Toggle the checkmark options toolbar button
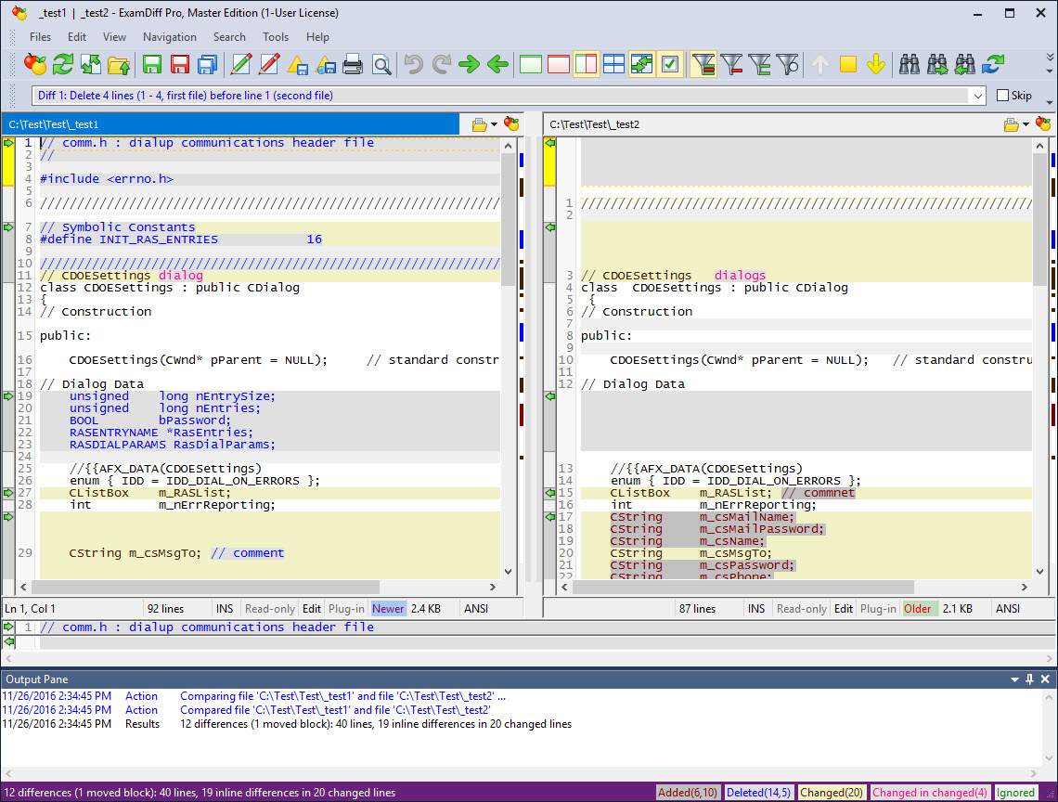The image size is (1058, 802). pos(670,64)
